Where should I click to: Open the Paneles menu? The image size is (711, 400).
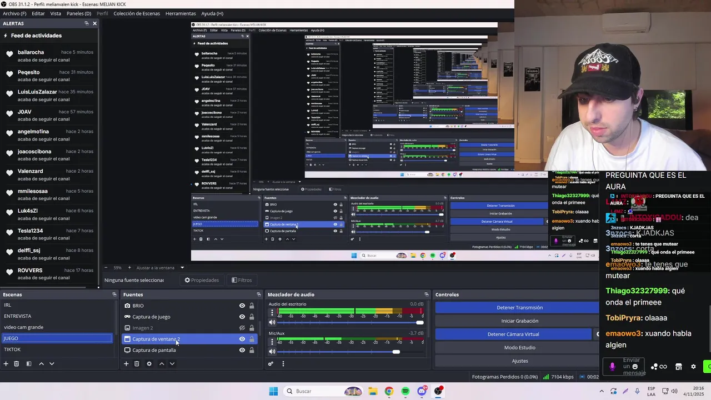pyautogui.click(x=79, y=13)
